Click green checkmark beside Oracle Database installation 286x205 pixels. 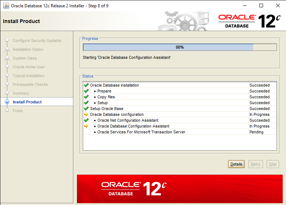[x=86, y=85]
